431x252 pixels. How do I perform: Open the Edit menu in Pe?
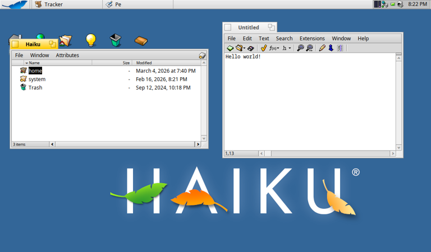point(247,39)
